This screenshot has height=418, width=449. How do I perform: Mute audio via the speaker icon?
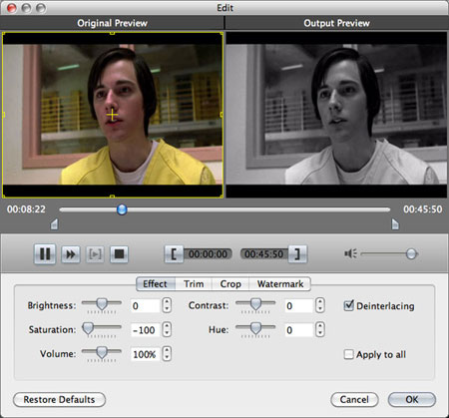[350, 254]
